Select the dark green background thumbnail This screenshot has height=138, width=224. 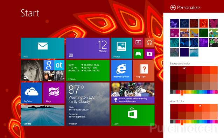pyautogui.click(x=204, y=33)
